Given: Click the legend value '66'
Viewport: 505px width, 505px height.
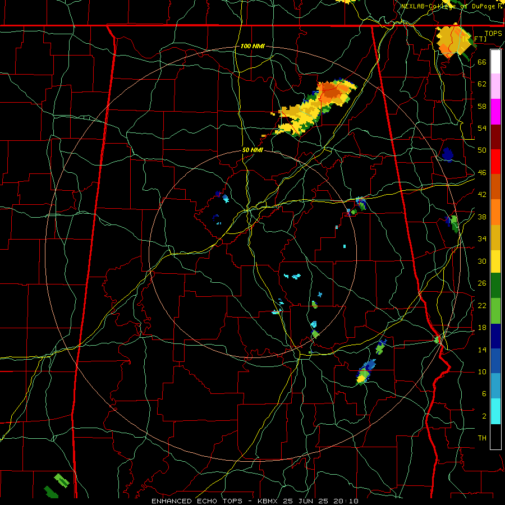Looking at the screenshot, I should (482, 62).
